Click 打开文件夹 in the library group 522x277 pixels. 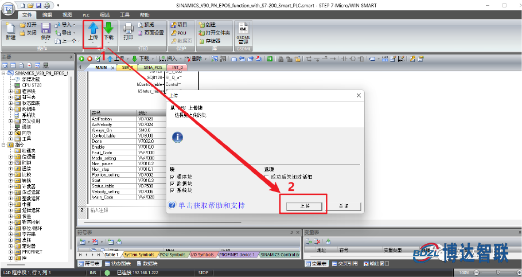[x=215, y=33]
